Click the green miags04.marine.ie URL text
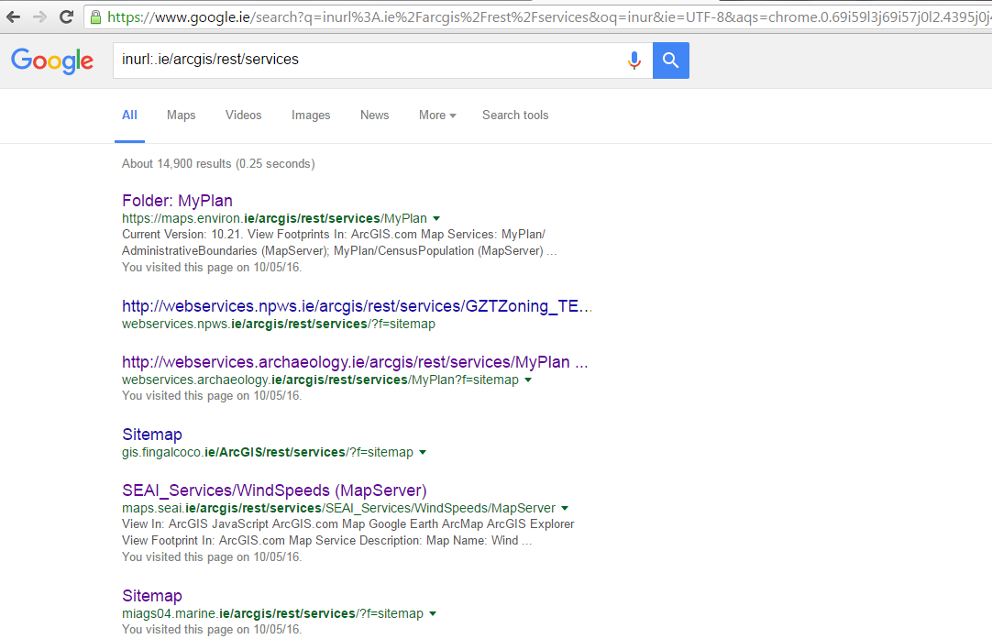The height and width of the screenshot is (639, 992). pyautogui.click(x=272, y=613)
